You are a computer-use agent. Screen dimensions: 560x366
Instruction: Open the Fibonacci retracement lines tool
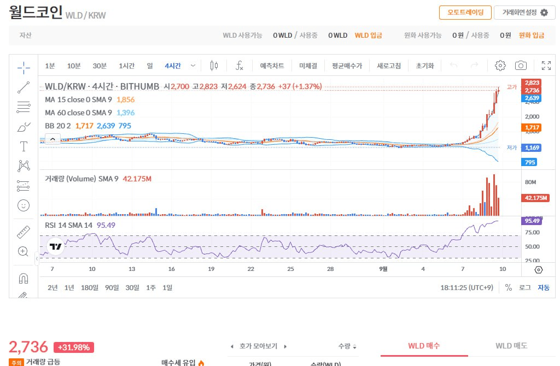[x=24, y=107]
